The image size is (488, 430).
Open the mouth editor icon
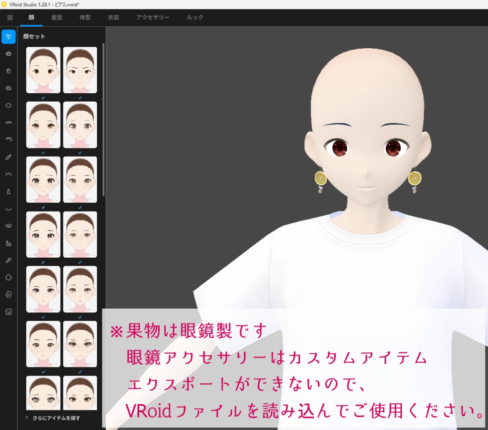click(9, 208)
